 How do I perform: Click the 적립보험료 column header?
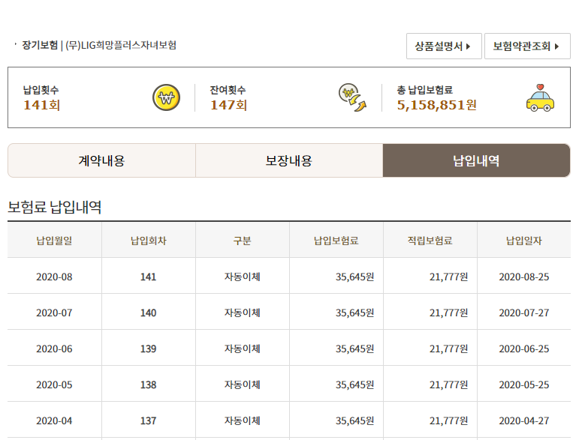coord(430,241)
